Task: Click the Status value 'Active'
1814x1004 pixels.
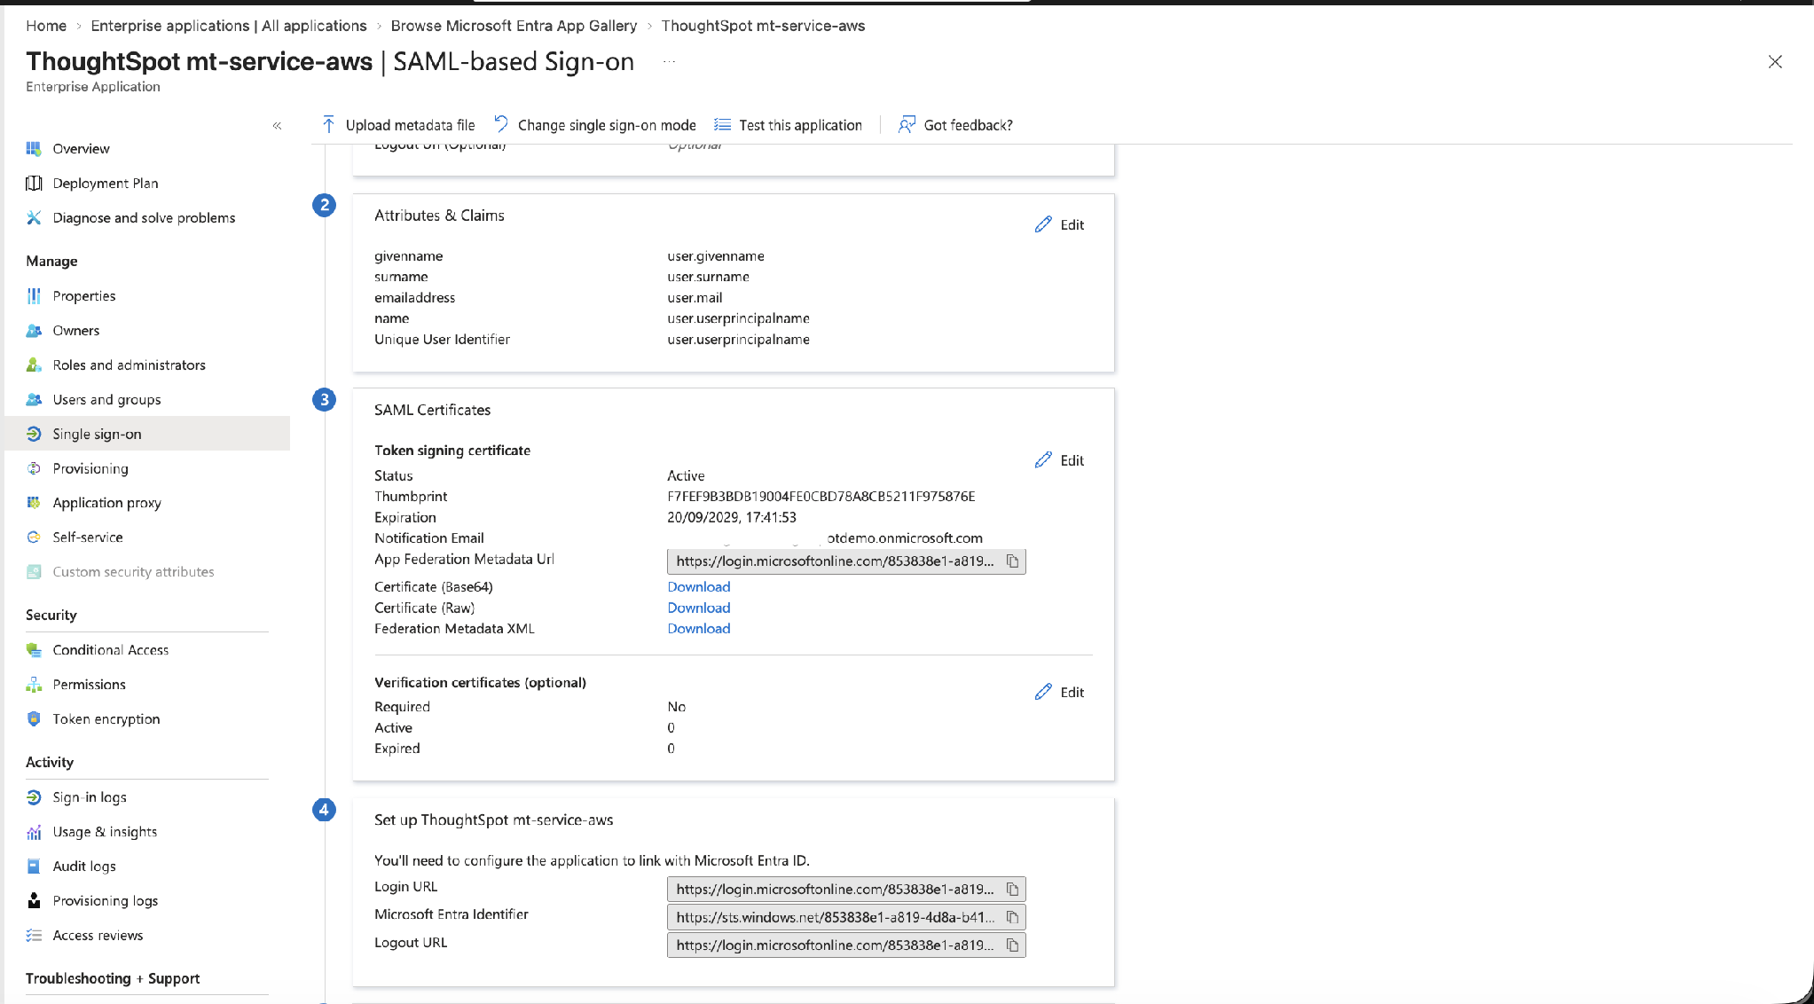Action: point(686,475)
